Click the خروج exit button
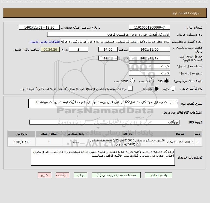 click(x=44, y=175)
